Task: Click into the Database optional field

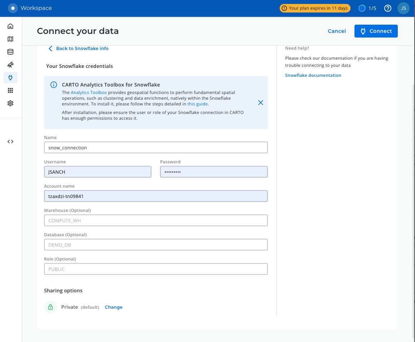Action: pos(156,245)
